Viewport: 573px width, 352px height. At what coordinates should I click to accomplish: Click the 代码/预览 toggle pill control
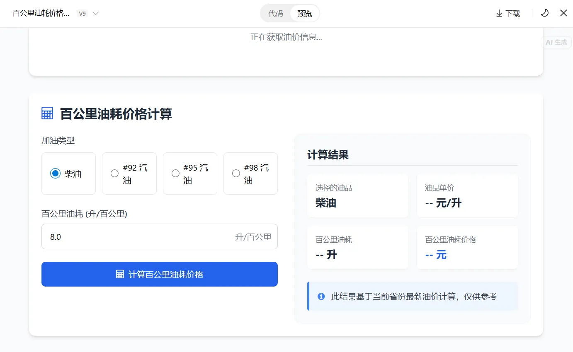290,13
